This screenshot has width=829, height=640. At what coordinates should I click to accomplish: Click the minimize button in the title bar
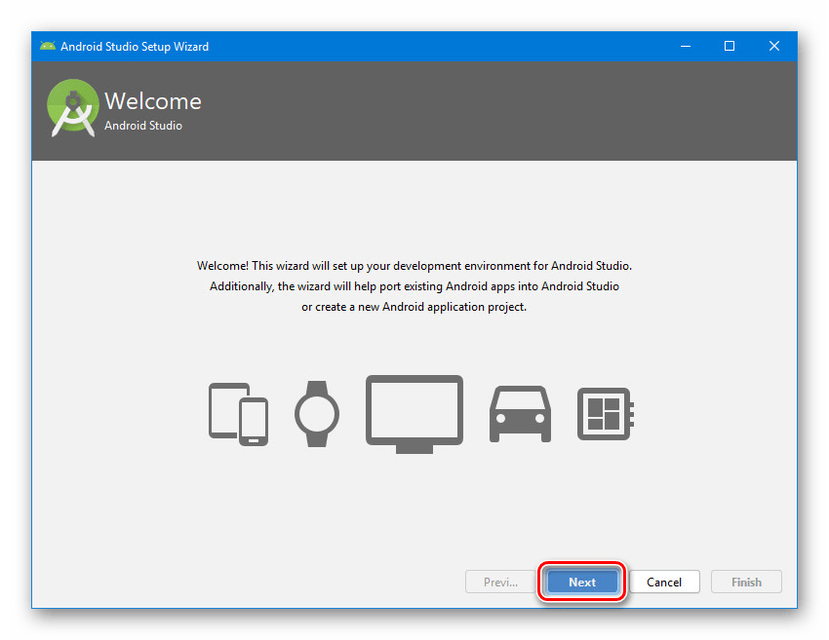686,46
